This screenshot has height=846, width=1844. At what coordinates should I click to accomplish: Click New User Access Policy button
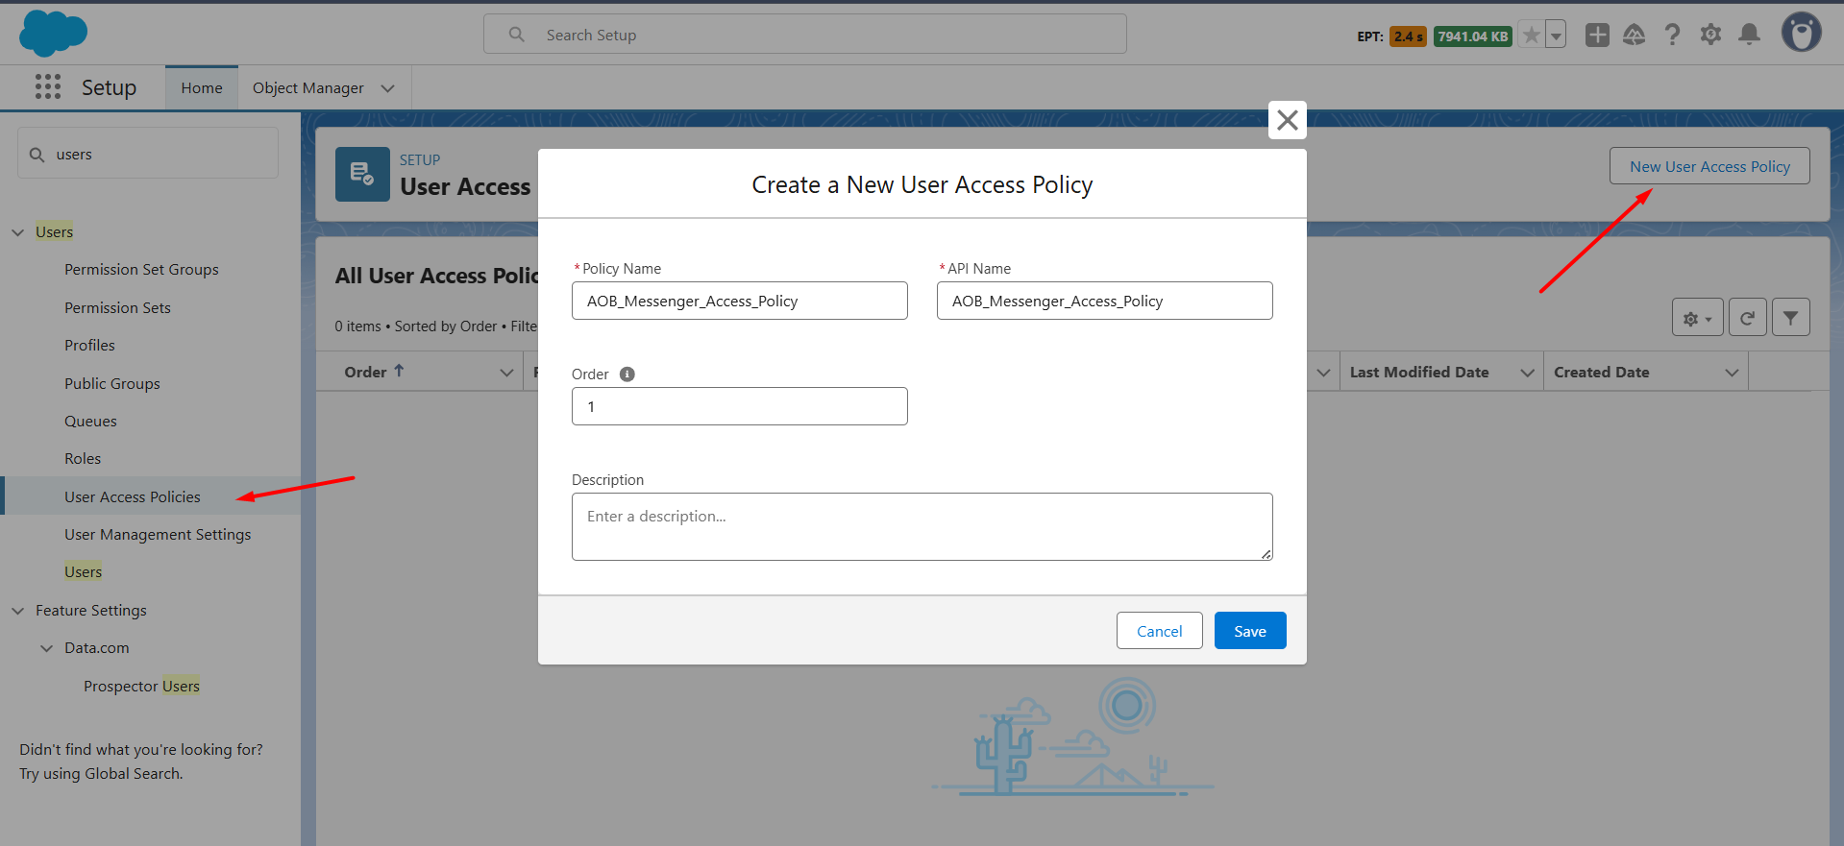[1710, 166]
